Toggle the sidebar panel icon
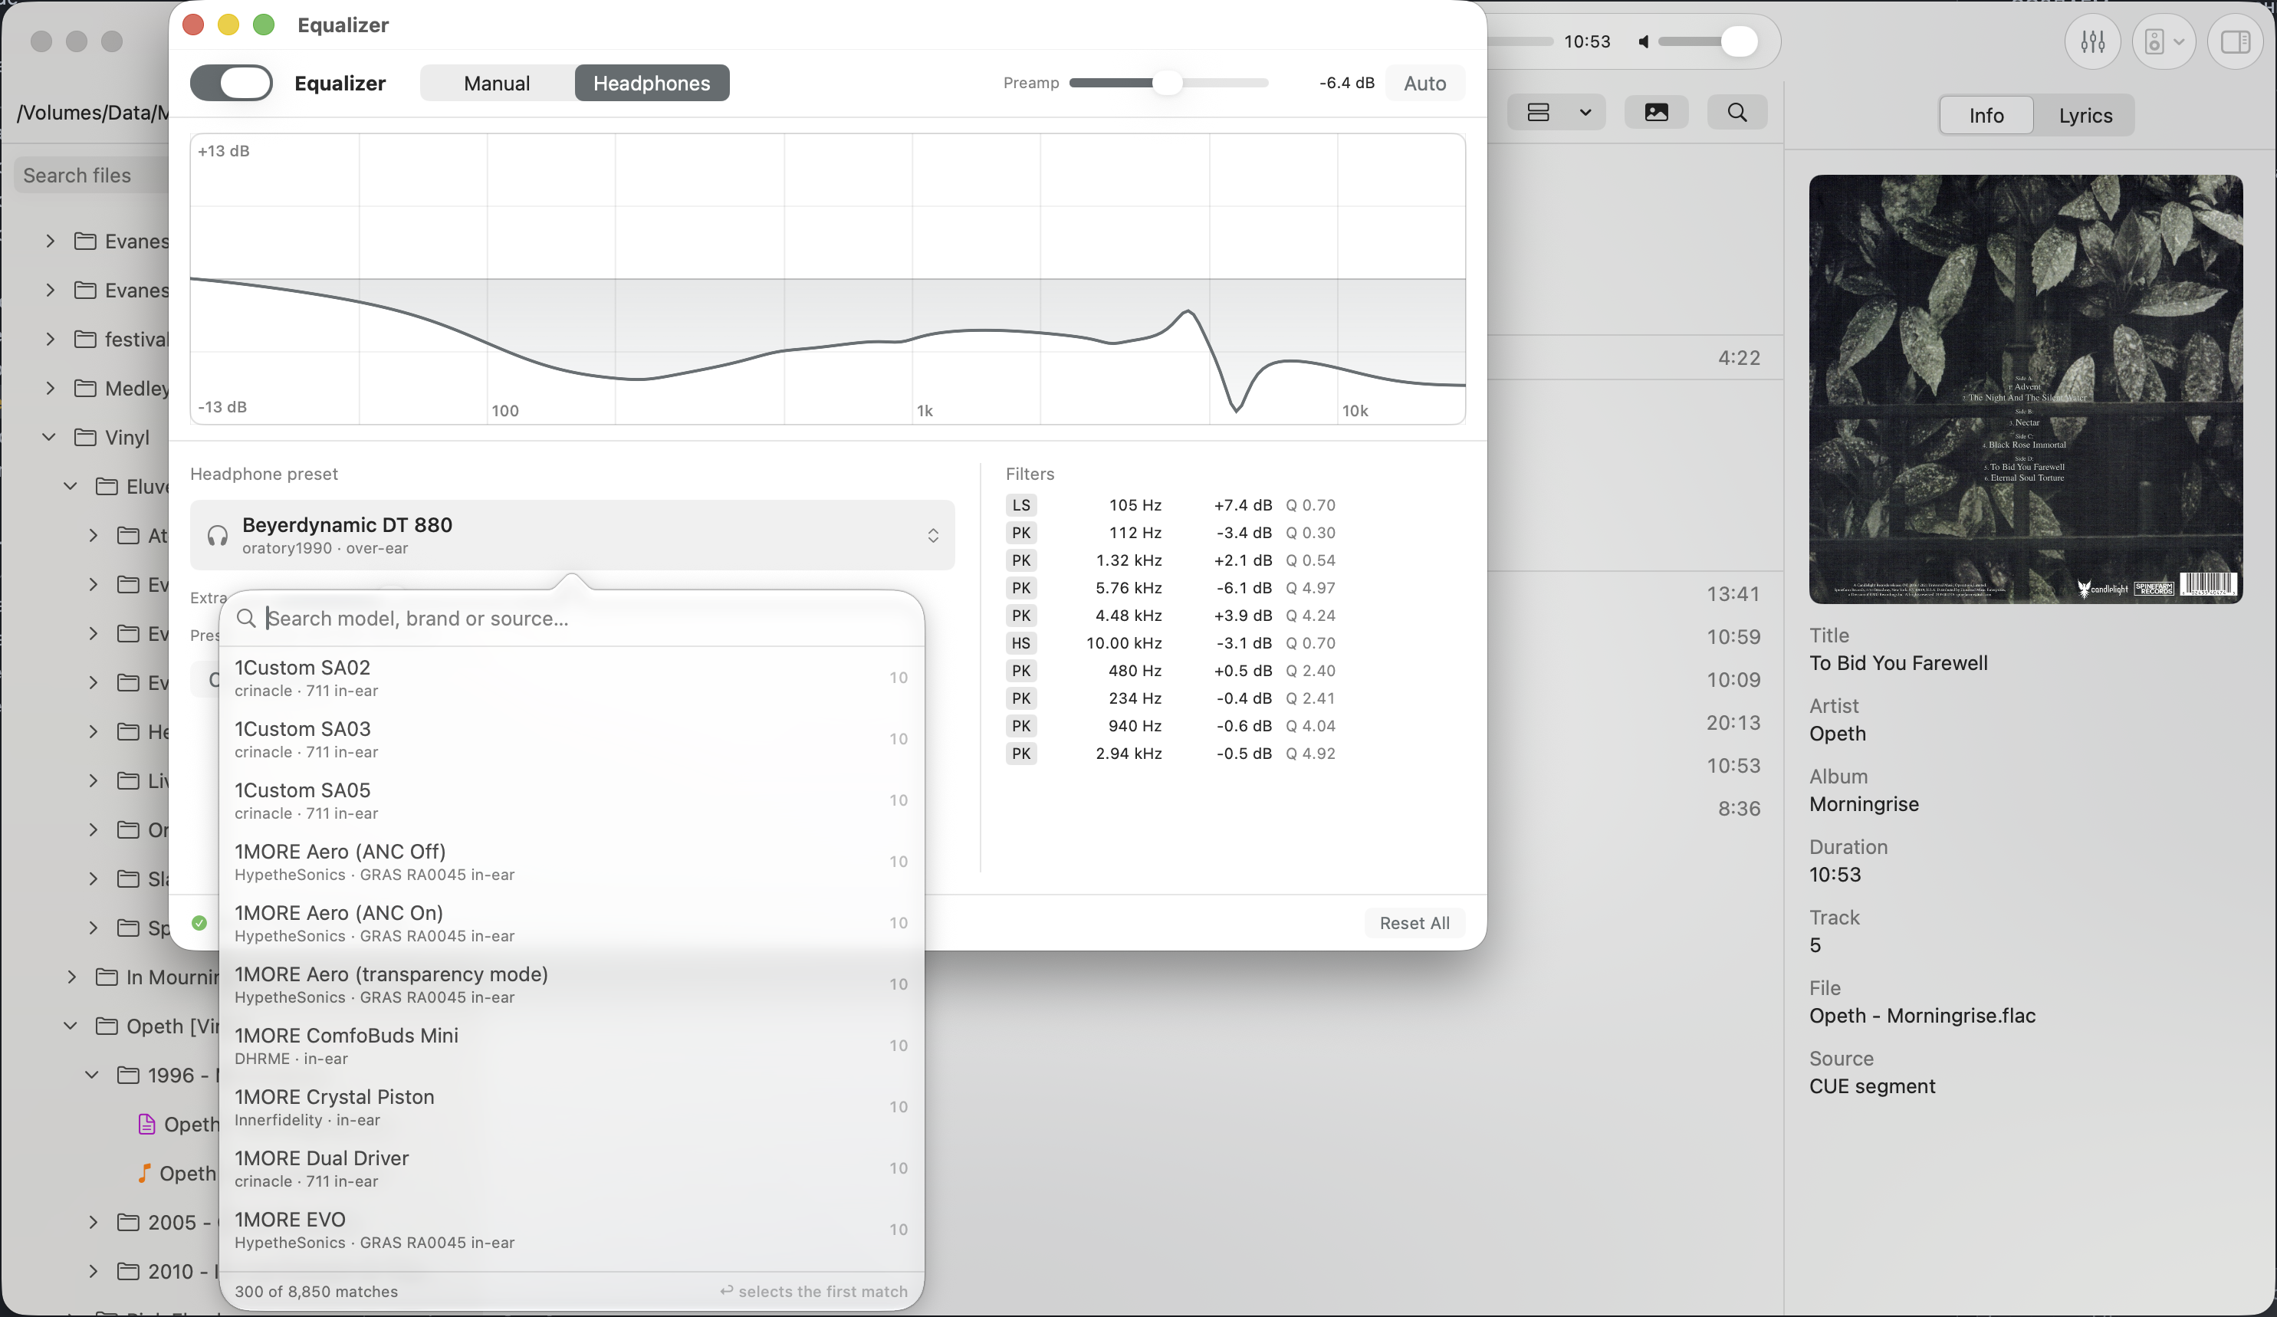The width and height of the screenshot is (2277, 1317). (x=2236, y=41)
